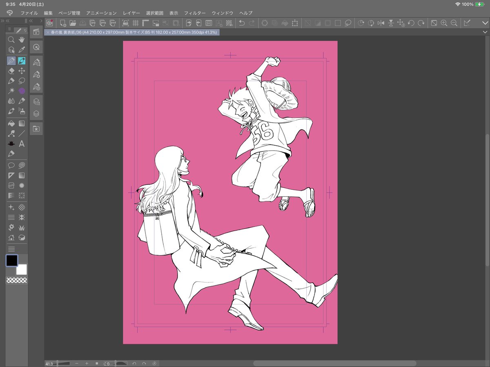The height and width of the screenshot is (367, 490).
Task: Select the Move layer tool
Action: (x=22, y=71)
